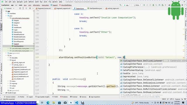Open the Build menu
Viewport: 187px width, 105px height.
click(x=37, y=2)
